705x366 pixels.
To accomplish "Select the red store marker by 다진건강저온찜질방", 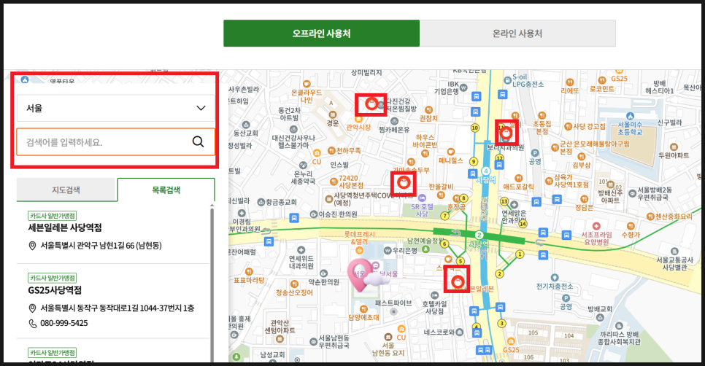I will coord(371,104).
